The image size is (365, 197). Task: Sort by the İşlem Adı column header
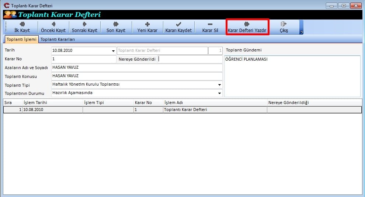click(x=215, y=103)
